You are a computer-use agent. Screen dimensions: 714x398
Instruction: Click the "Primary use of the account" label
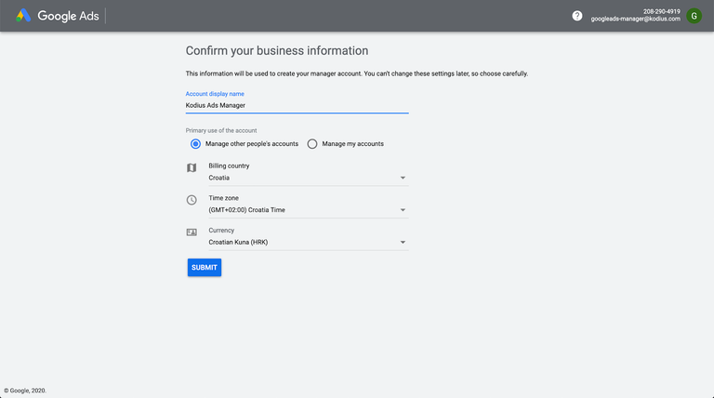click(221, 130)
